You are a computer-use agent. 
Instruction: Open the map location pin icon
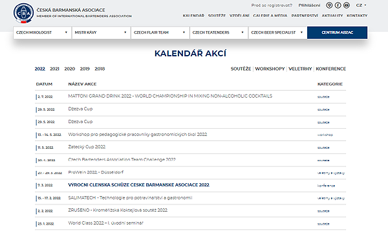click(x=329, y=5)
